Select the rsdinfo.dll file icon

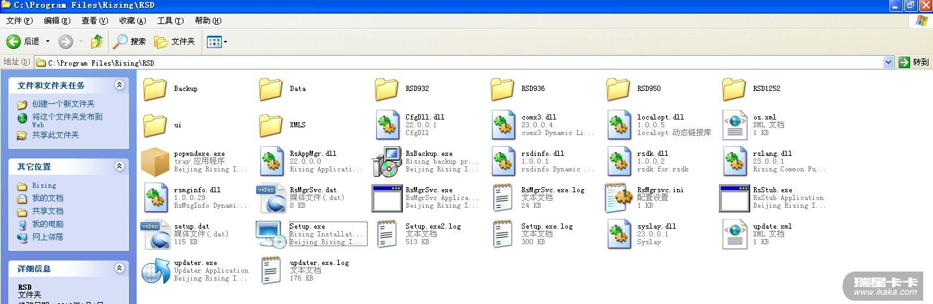tap(504, 162)
